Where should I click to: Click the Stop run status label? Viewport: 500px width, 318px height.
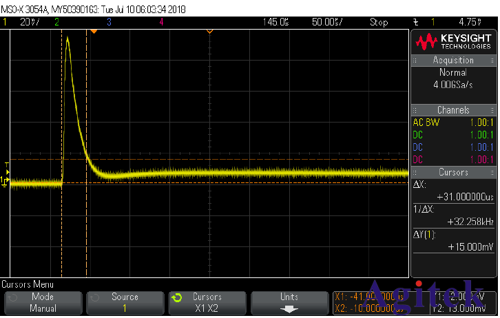[x=379, y=22]
